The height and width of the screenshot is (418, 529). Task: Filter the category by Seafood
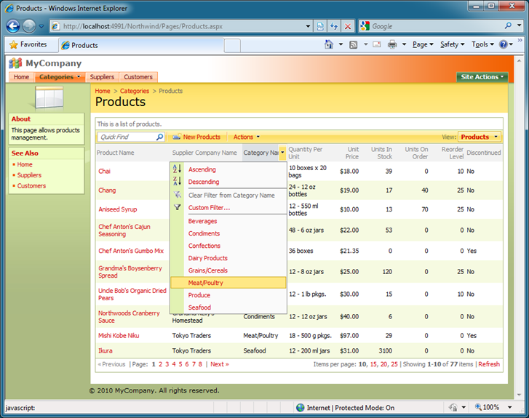(199, 308)
